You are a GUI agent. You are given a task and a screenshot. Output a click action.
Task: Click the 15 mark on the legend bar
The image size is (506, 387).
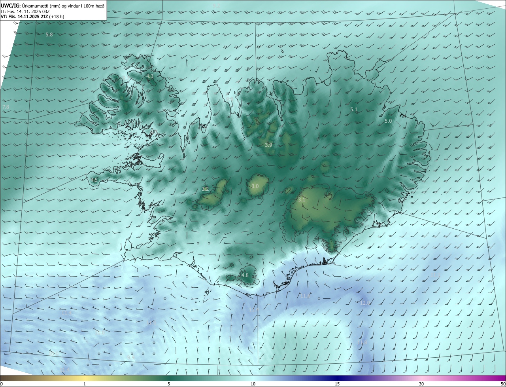coord(337,384)
